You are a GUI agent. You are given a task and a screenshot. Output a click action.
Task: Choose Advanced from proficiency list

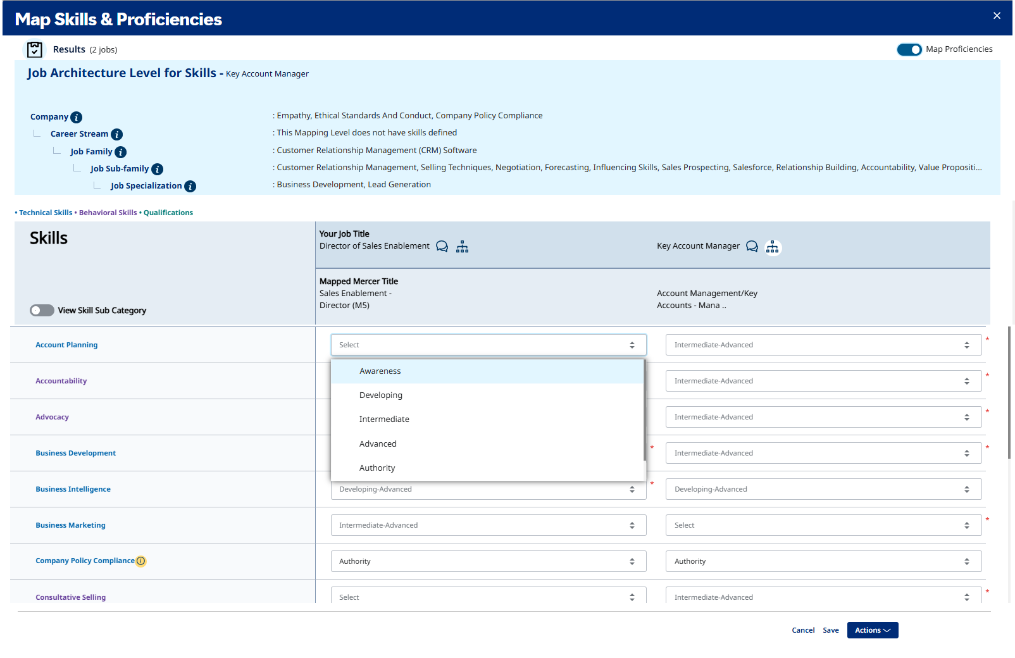coord(487,444)
